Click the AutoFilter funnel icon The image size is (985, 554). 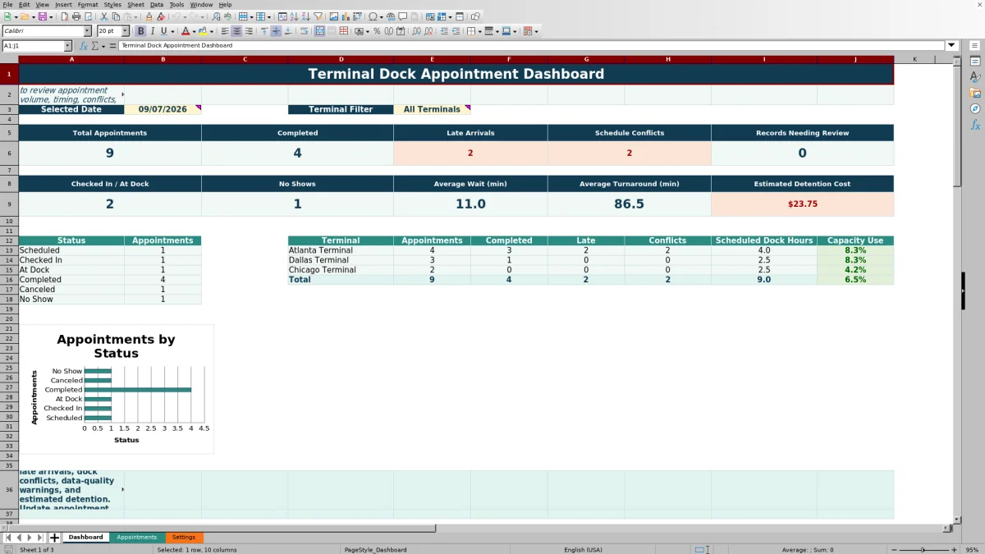click(318, 16)
